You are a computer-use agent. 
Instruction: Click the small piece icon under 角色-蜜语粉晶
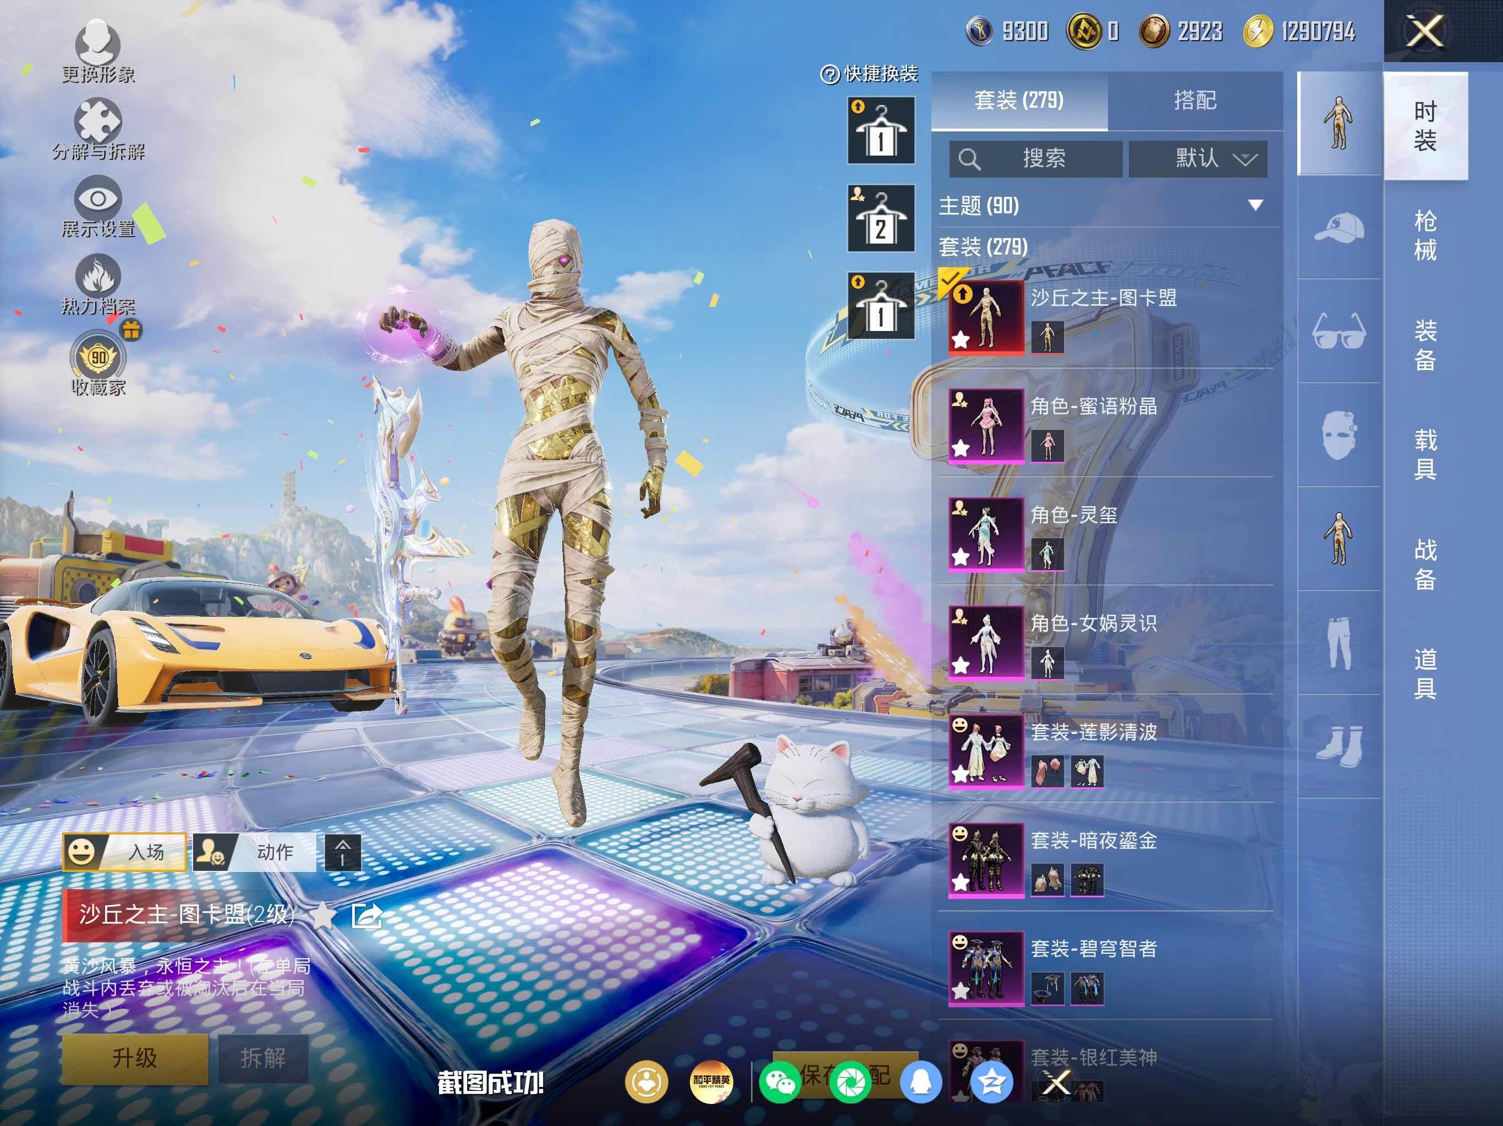pyautogui.click(x=1047, y=445)
